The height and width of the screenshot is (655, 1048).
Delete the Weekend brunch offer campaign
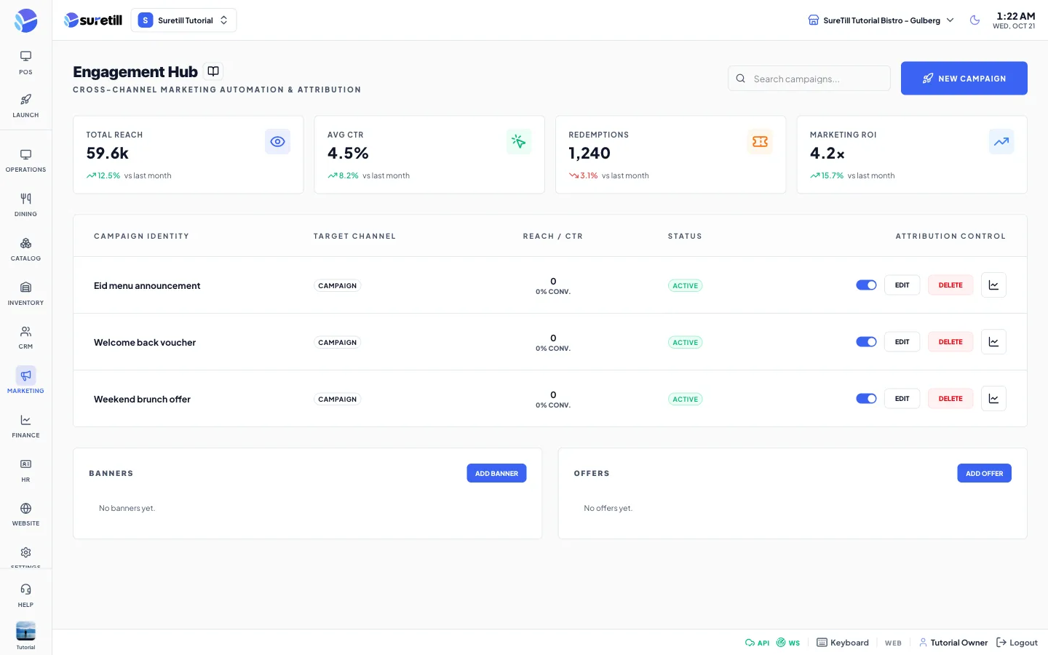[950, 399]
